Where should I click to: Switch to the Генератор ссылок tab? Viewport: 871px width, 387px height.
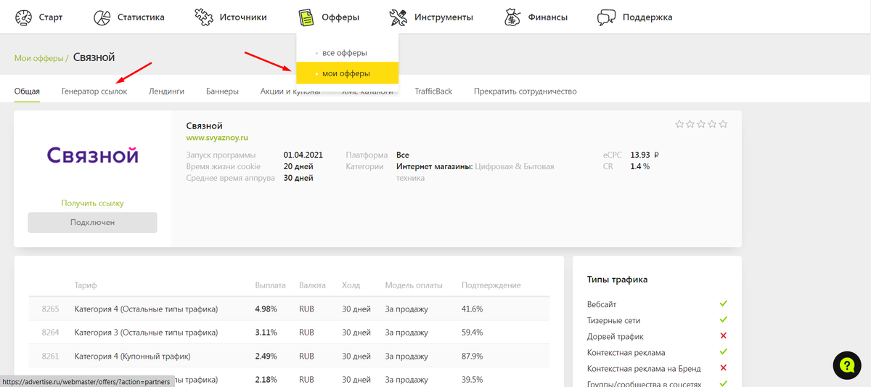94,91
